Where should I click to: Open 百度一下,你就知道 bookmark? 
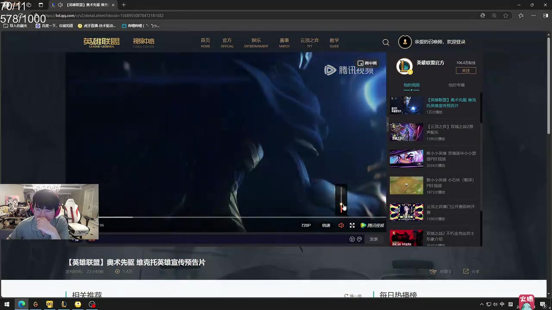click(54, 26)
